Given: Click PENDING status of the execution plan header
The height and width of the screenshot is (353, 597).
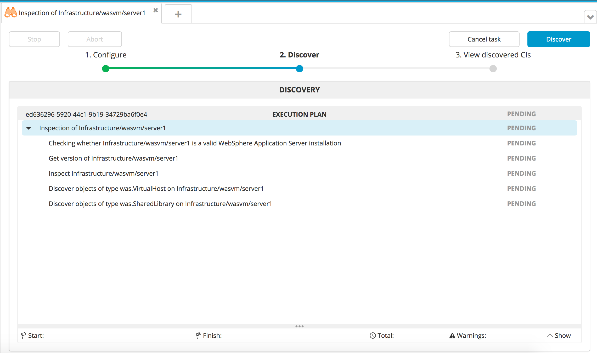Looking at the screenshot, I should pyautogui.click(x=521, y=114).
